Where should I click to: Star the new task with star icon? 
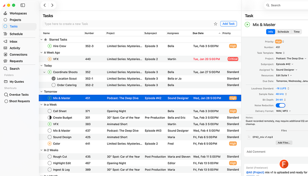(216, 24)
